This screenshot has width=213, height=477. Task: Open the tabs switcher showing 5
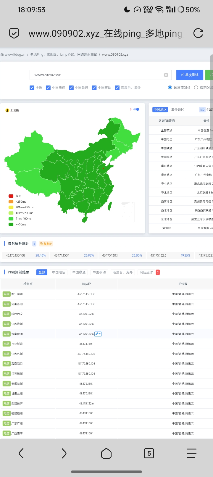click(x=149, y=453)
